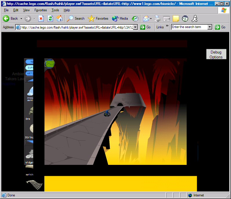Click the Edit page icon
Viewport: 231px width, 199px height.
(x=166, y=19)
